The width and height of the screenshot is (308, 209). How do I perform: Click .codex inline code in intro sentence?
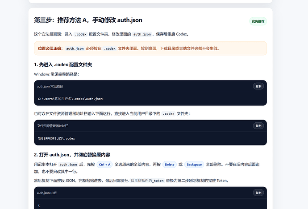tap(80, 34)
